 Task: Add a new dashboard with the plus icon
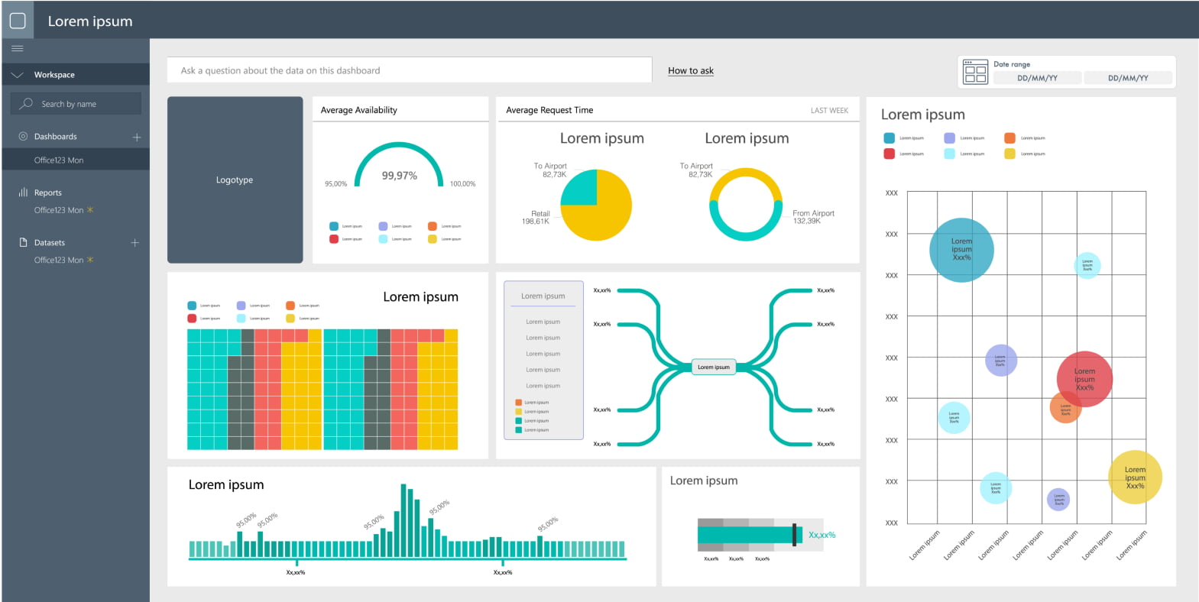tap(137, 137)
